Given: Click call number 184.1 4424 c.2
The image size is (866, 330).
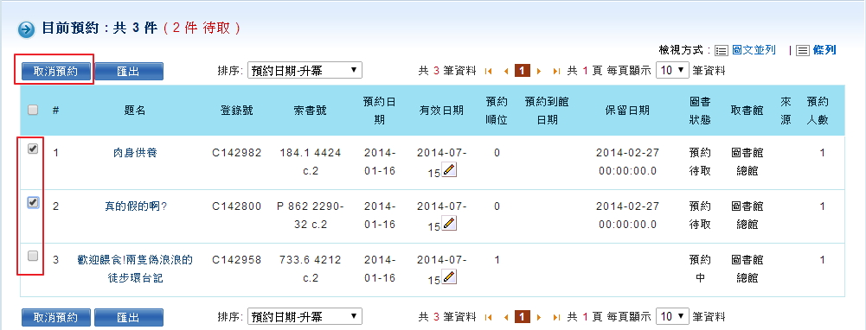Looking at the screenshot, I should pos(311,162).
